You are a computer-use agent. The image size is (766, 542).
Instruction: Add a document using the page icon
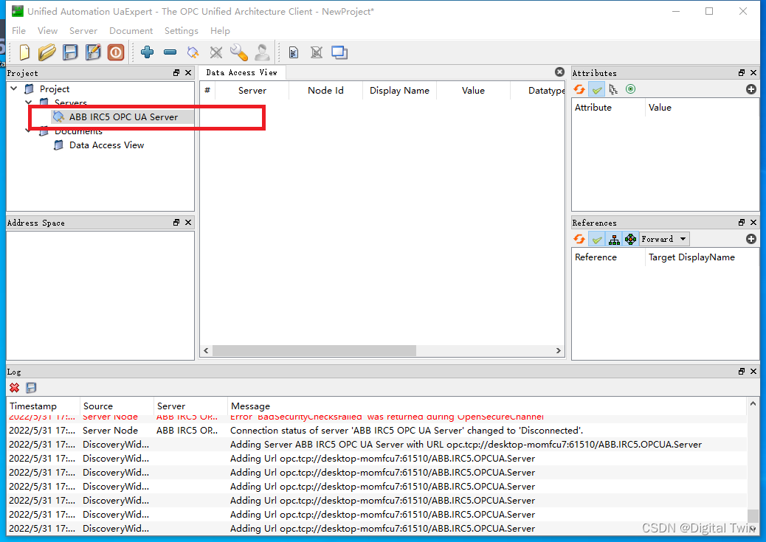pos(293,52)
